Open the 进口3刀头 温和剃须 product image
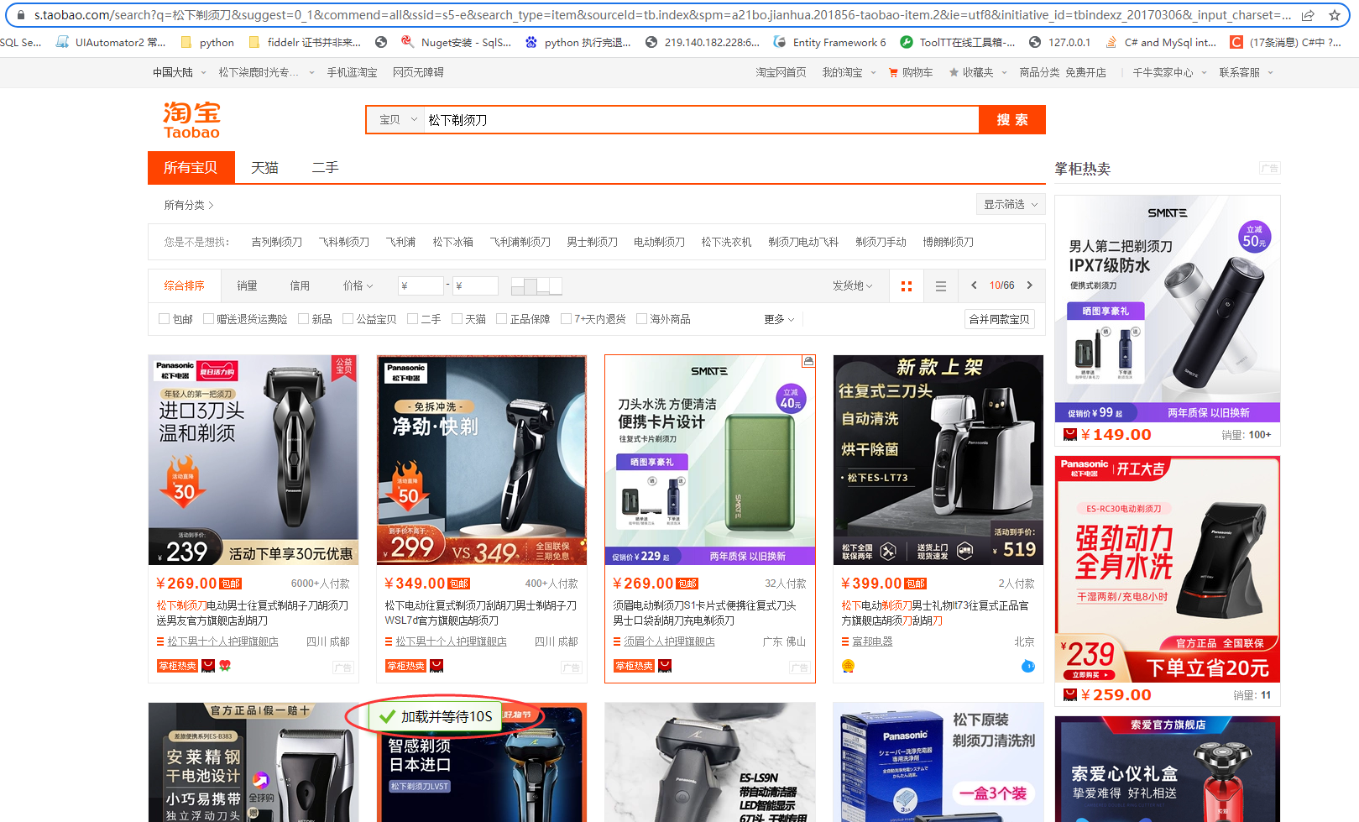1359x822 pixels. click(x=254, y=459)
